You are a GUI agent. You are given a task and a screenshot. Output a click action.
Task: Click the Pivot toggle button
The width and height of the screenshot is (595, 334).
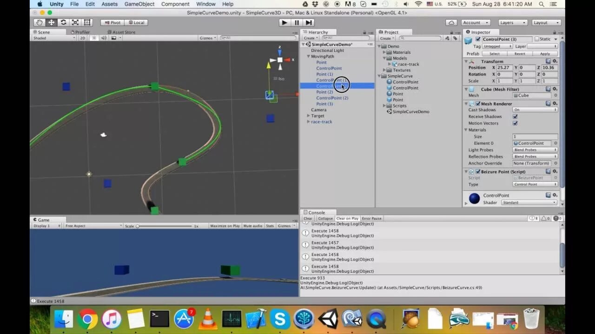pyautogui.click(x=112, y=22)
